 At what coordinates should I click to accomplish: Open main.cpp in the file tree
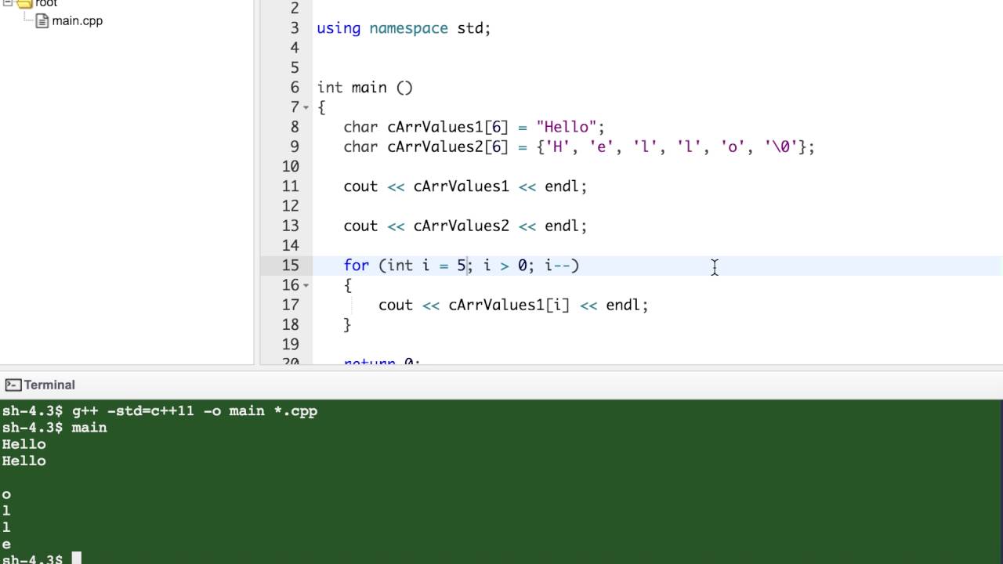pos(77,20)
